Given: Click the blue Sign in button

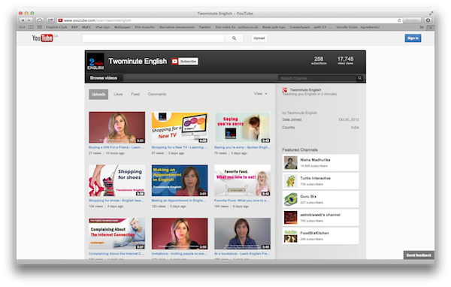Looking at the screenshot, I should [x=413, y=38].
